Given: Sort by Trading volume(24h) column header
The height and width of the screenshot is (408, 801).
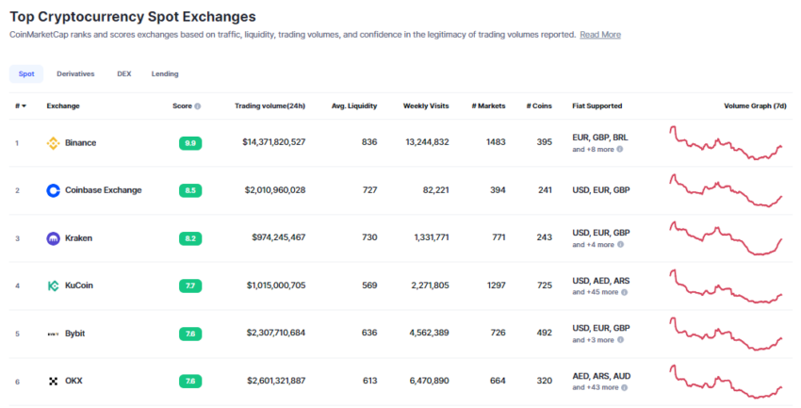Looking at the screenshot, I should click(270, 106).
